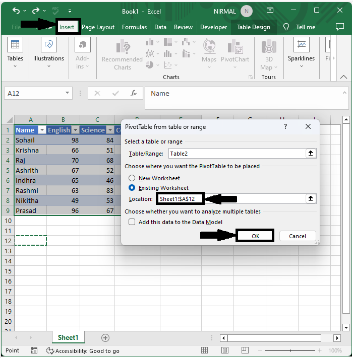Insert a scatter chart icon

click(x=168, y=65)
